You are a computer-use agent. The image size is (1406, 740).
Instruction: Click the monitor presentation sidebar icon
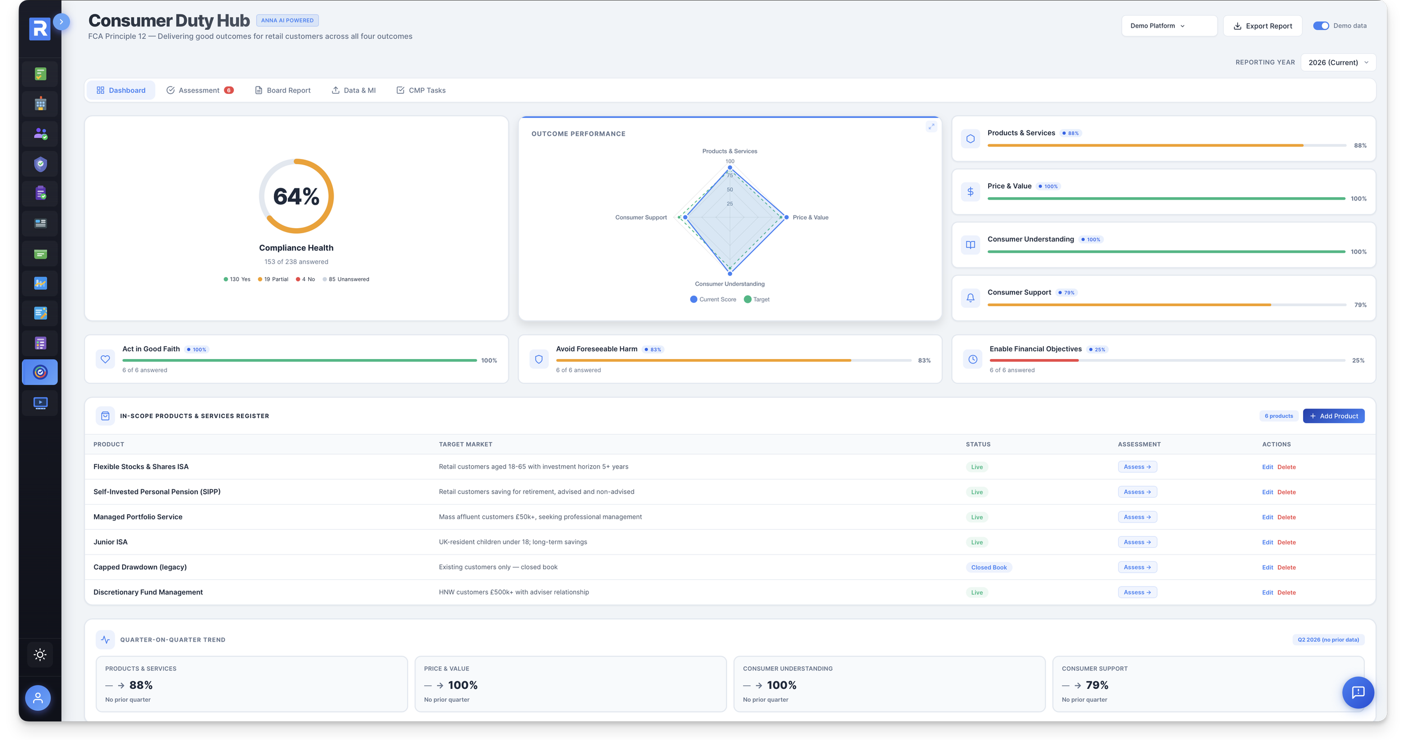[40, 403]
